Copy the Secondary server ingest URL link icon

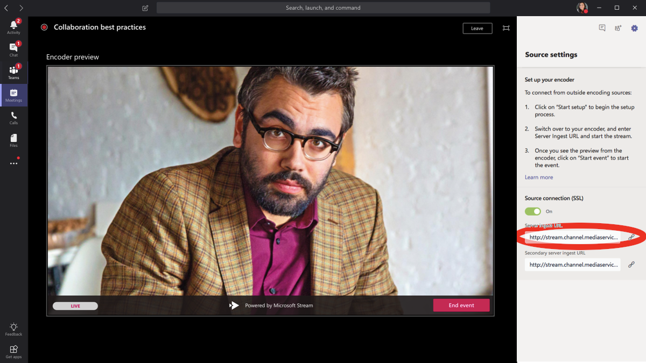coord(631,264)
